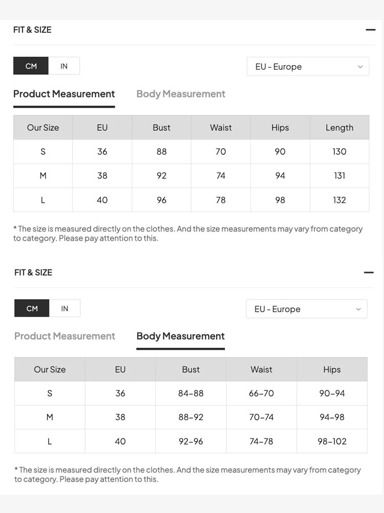Click the bust range 84–88 cell
Viewport: 384px width, 513px height.
pyautogui.click(x=191, y=393)
